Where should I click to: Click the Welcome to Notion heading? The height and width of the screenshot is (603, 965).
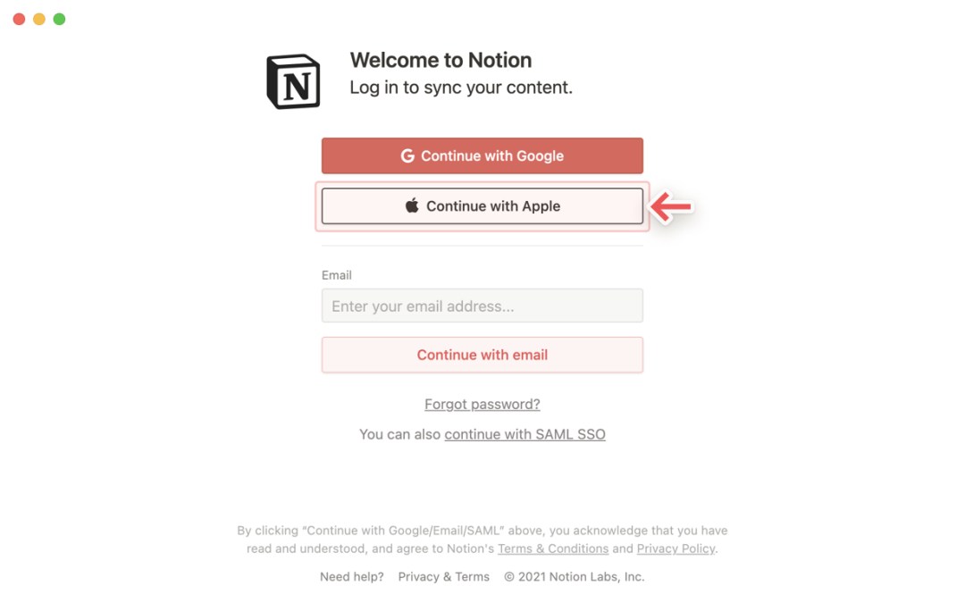441,60
